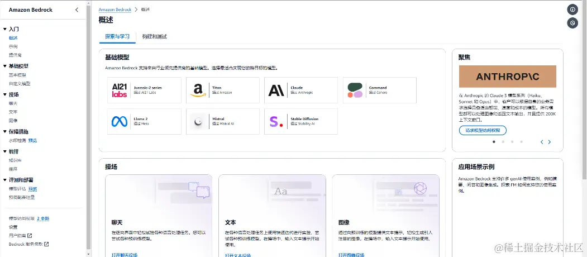Viewport: 587px width, 257px height.
Task: Click the sidebar vertical scrollbar
Action: (x=88, y=127)
